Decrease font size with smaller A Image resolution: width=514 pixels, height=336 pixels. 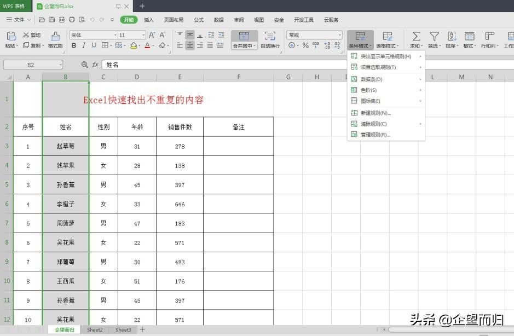point(162,35)
